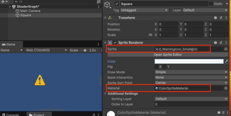Open the Sorting Layer dropdown
The image size is (231, 116).
pyautogui.click(x=191, y=99)
